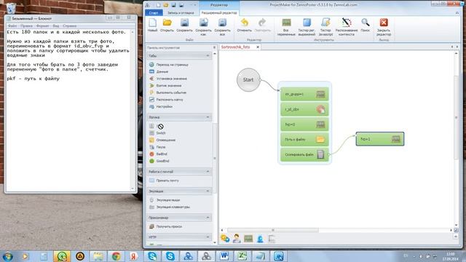Image resolution: width=466 pixels, height=262 pixels.
Task: Select the Keyboard emulation action
Action: [170, 207]
